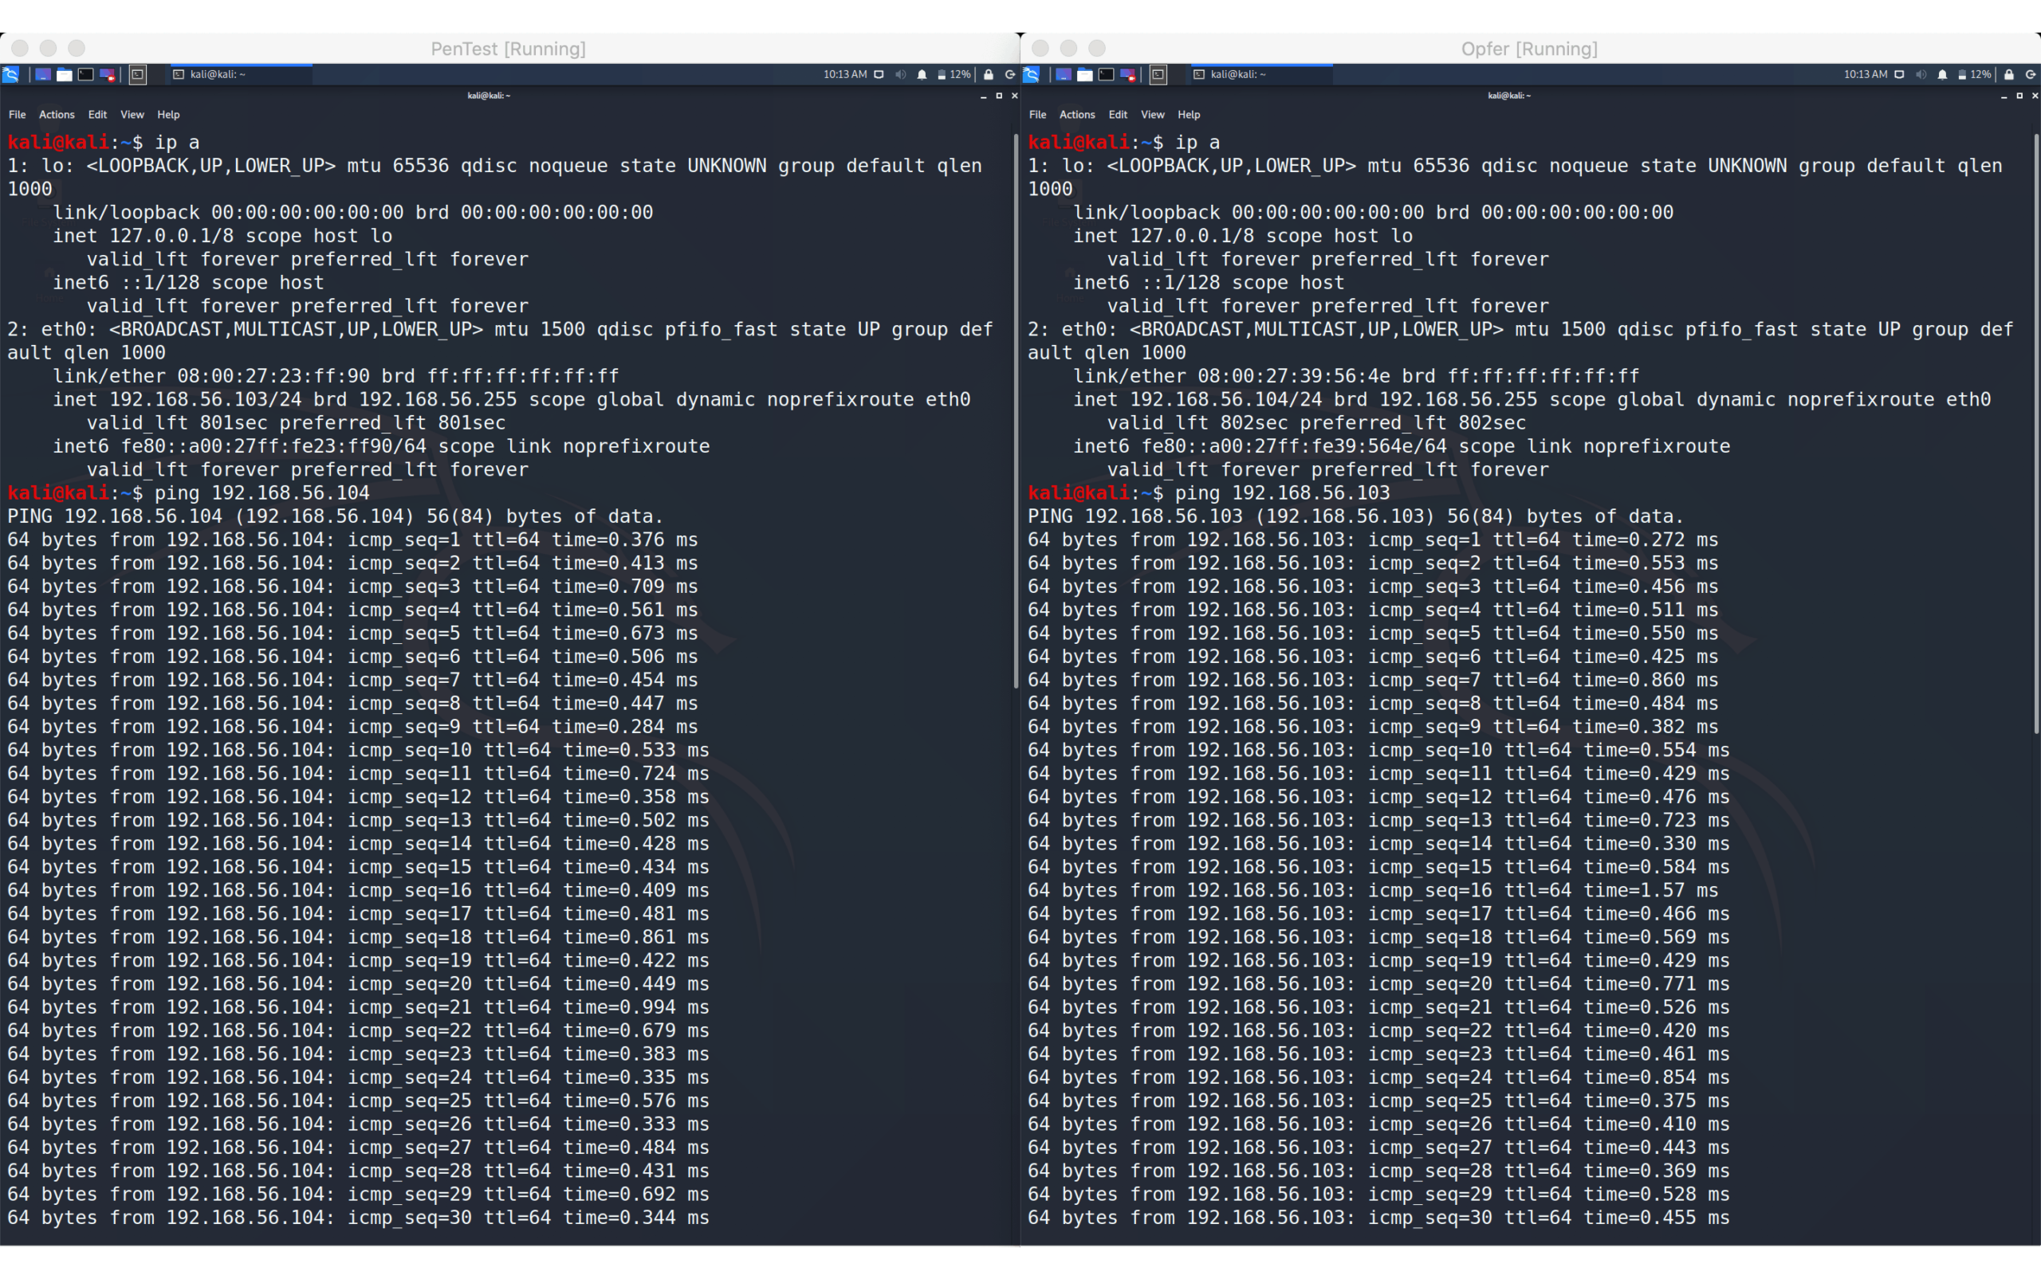Open the volume control icon in Opfer panel

click(x=1921, y=75)
